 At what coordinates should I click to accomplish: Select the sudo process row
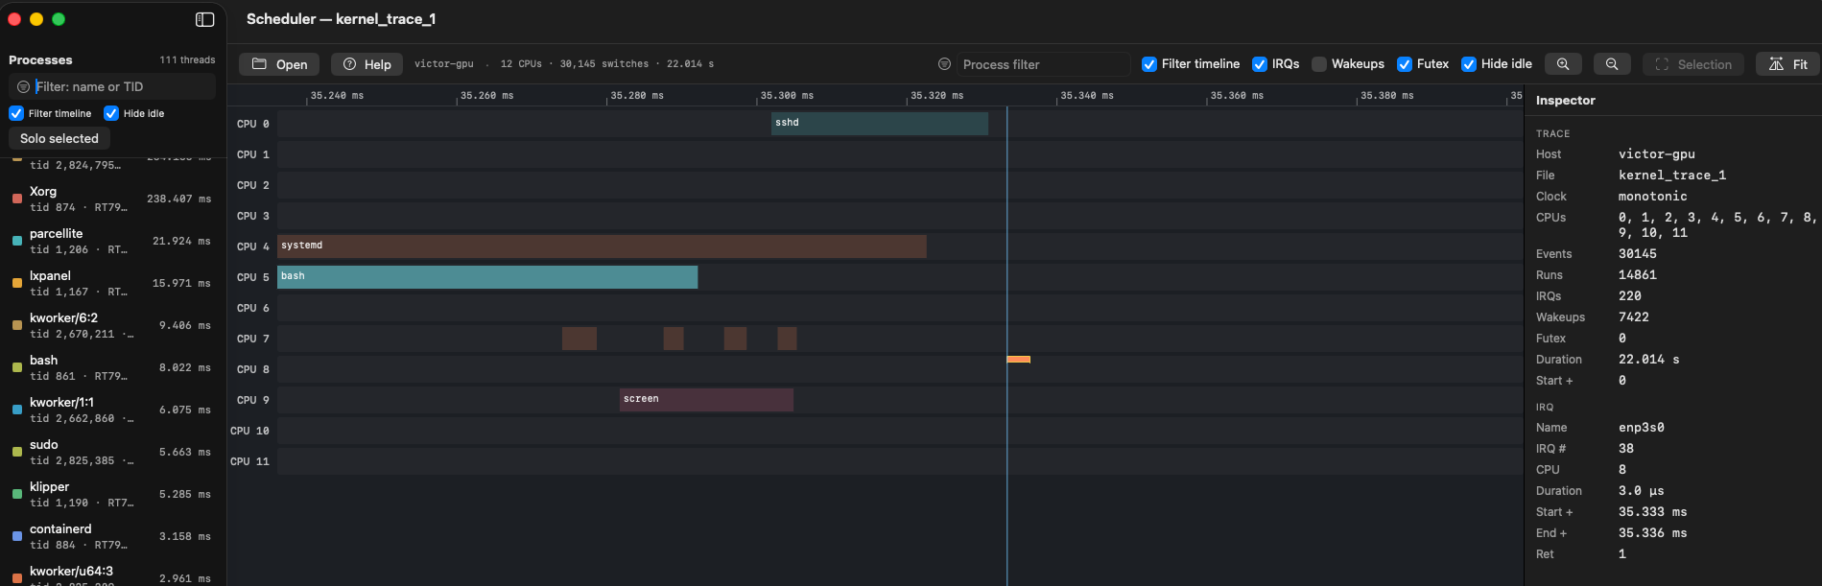(112, 452)
